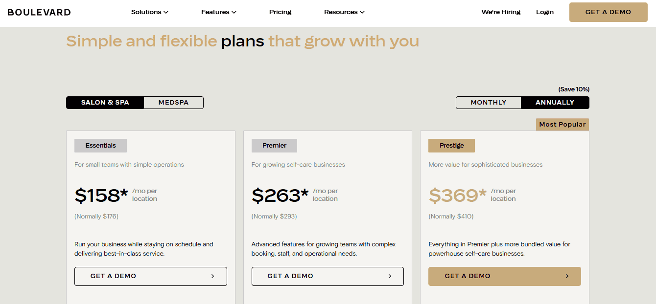Image resolution: width=656 pixels, height=304 pixels.
Task: Open the Resources dropdown
Action: pyautogui.click(x=344, y=12)
